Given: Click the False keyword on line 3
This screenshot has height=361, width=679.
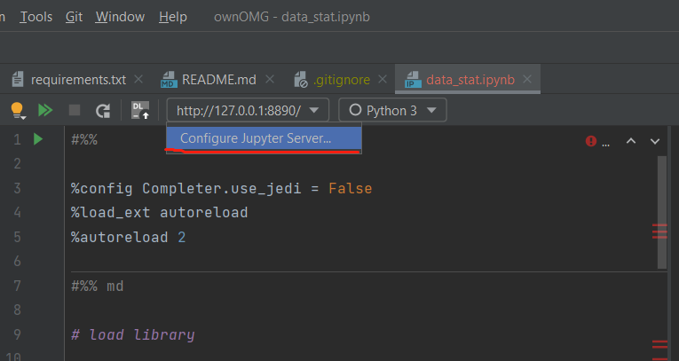Looking at the screenshot, I should click(x=351, y=188).
